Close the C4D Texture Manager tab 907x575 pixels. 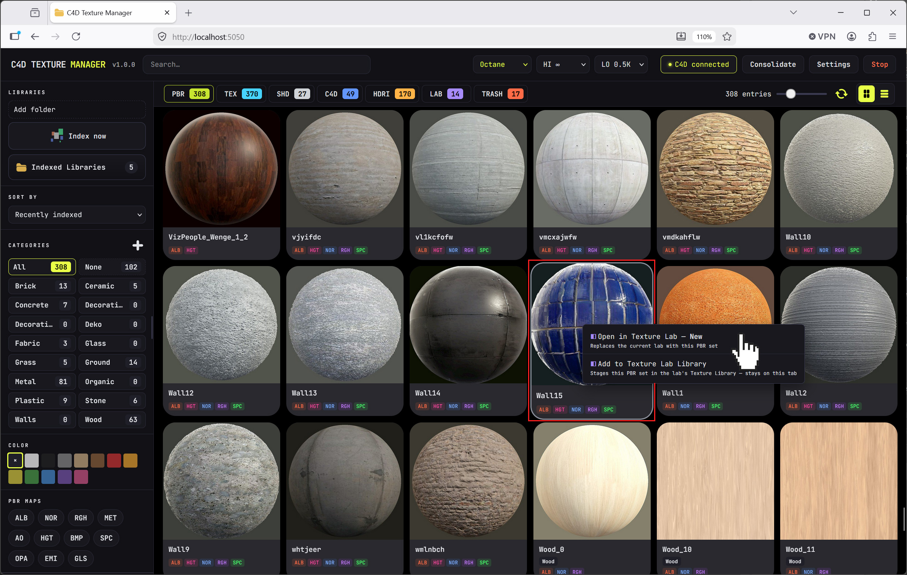tap(167, 13)
